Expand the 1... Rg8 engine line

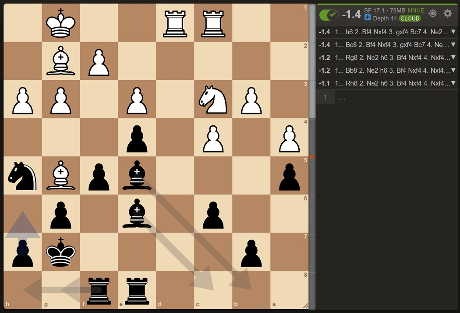(453, 57)
